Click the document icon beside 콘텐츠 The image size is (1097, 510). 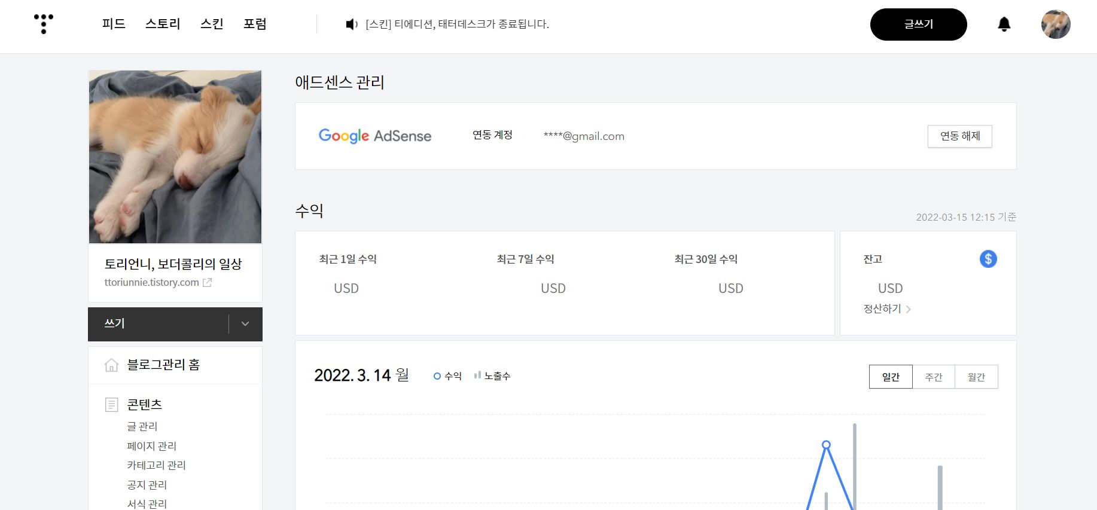(x=111, y=405)
